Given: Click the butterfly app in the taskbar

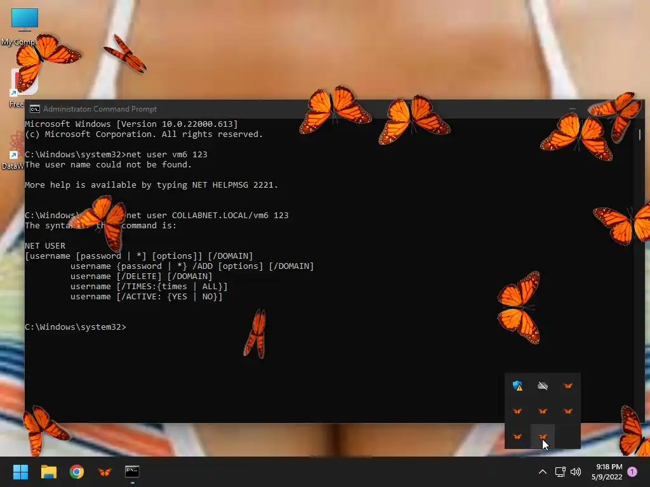Looking at the screenshot, I should [105, 472].
